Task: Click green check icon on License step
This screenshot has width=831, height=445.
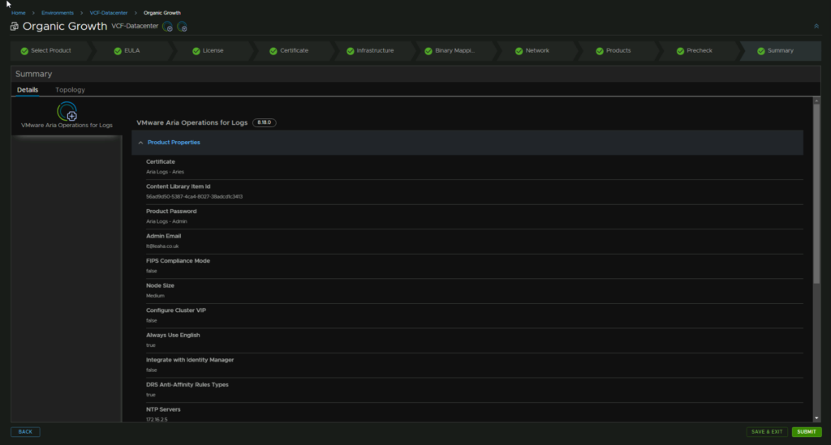Action: click(196, 51)
